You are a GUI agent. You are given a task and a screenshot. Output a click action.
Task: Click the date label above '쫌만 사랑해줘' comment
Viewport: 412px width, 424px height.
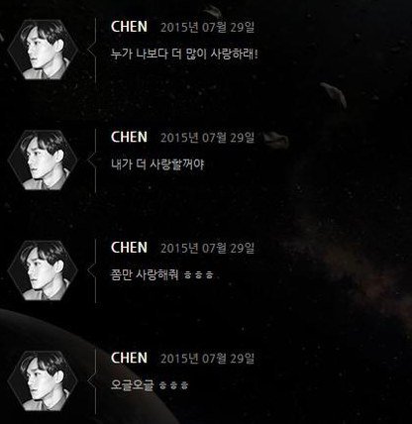click(x=207, y=249)
